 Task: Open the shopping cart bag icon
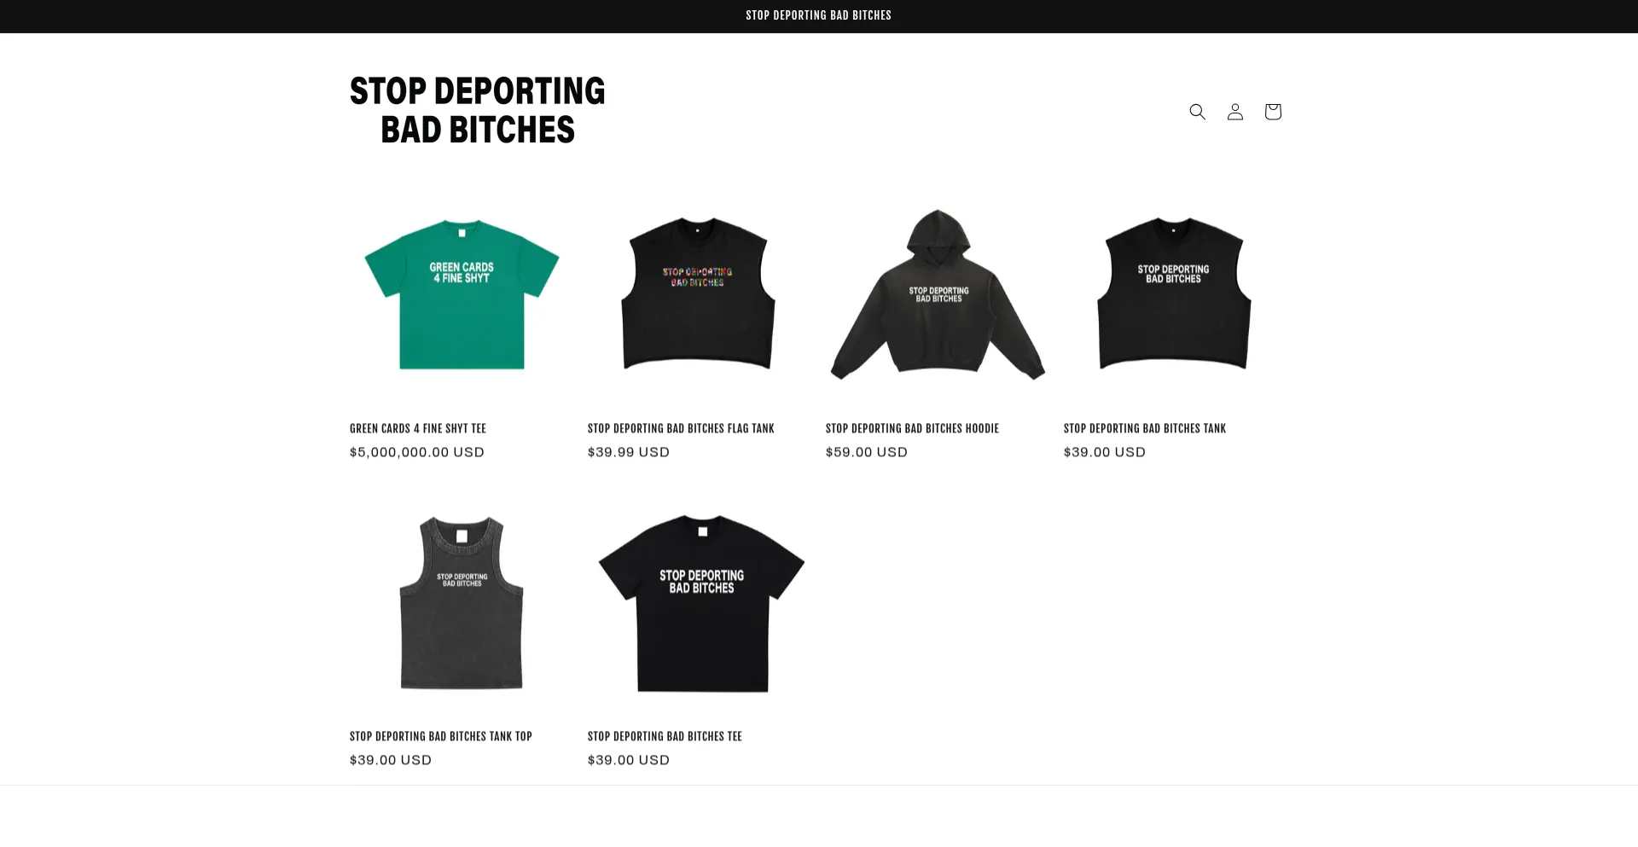click(1272, 112)
